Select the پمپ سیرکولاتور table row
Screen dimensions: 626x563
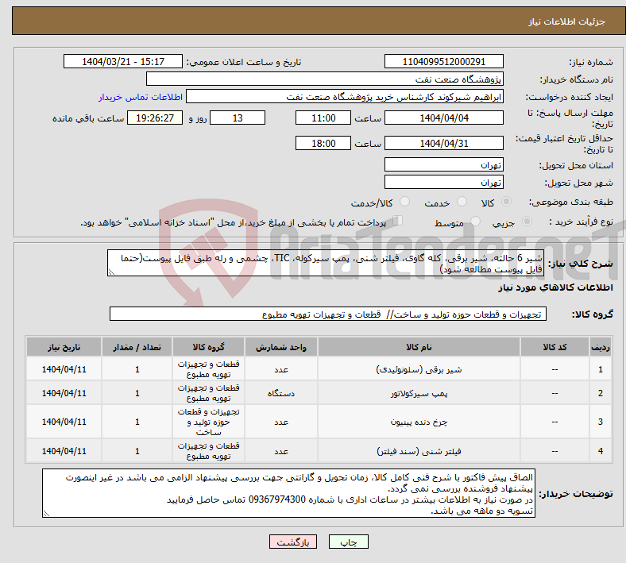click(x=319, y=393)
